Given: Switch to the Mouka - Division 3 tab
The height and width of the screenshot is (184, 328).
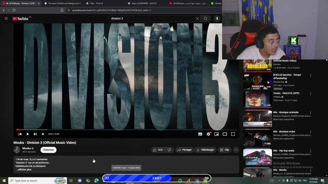Looking at the screenshot, I should pyautogui.click(x=20, y=3).
